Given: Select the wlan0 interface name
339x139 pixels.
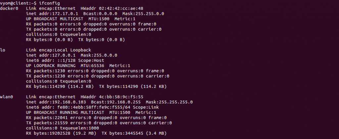Looking at the screenshot, I should point(7,97).
